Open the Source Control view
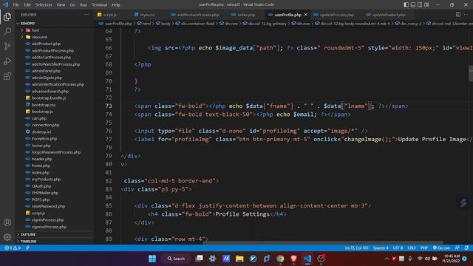 [7, 46]
